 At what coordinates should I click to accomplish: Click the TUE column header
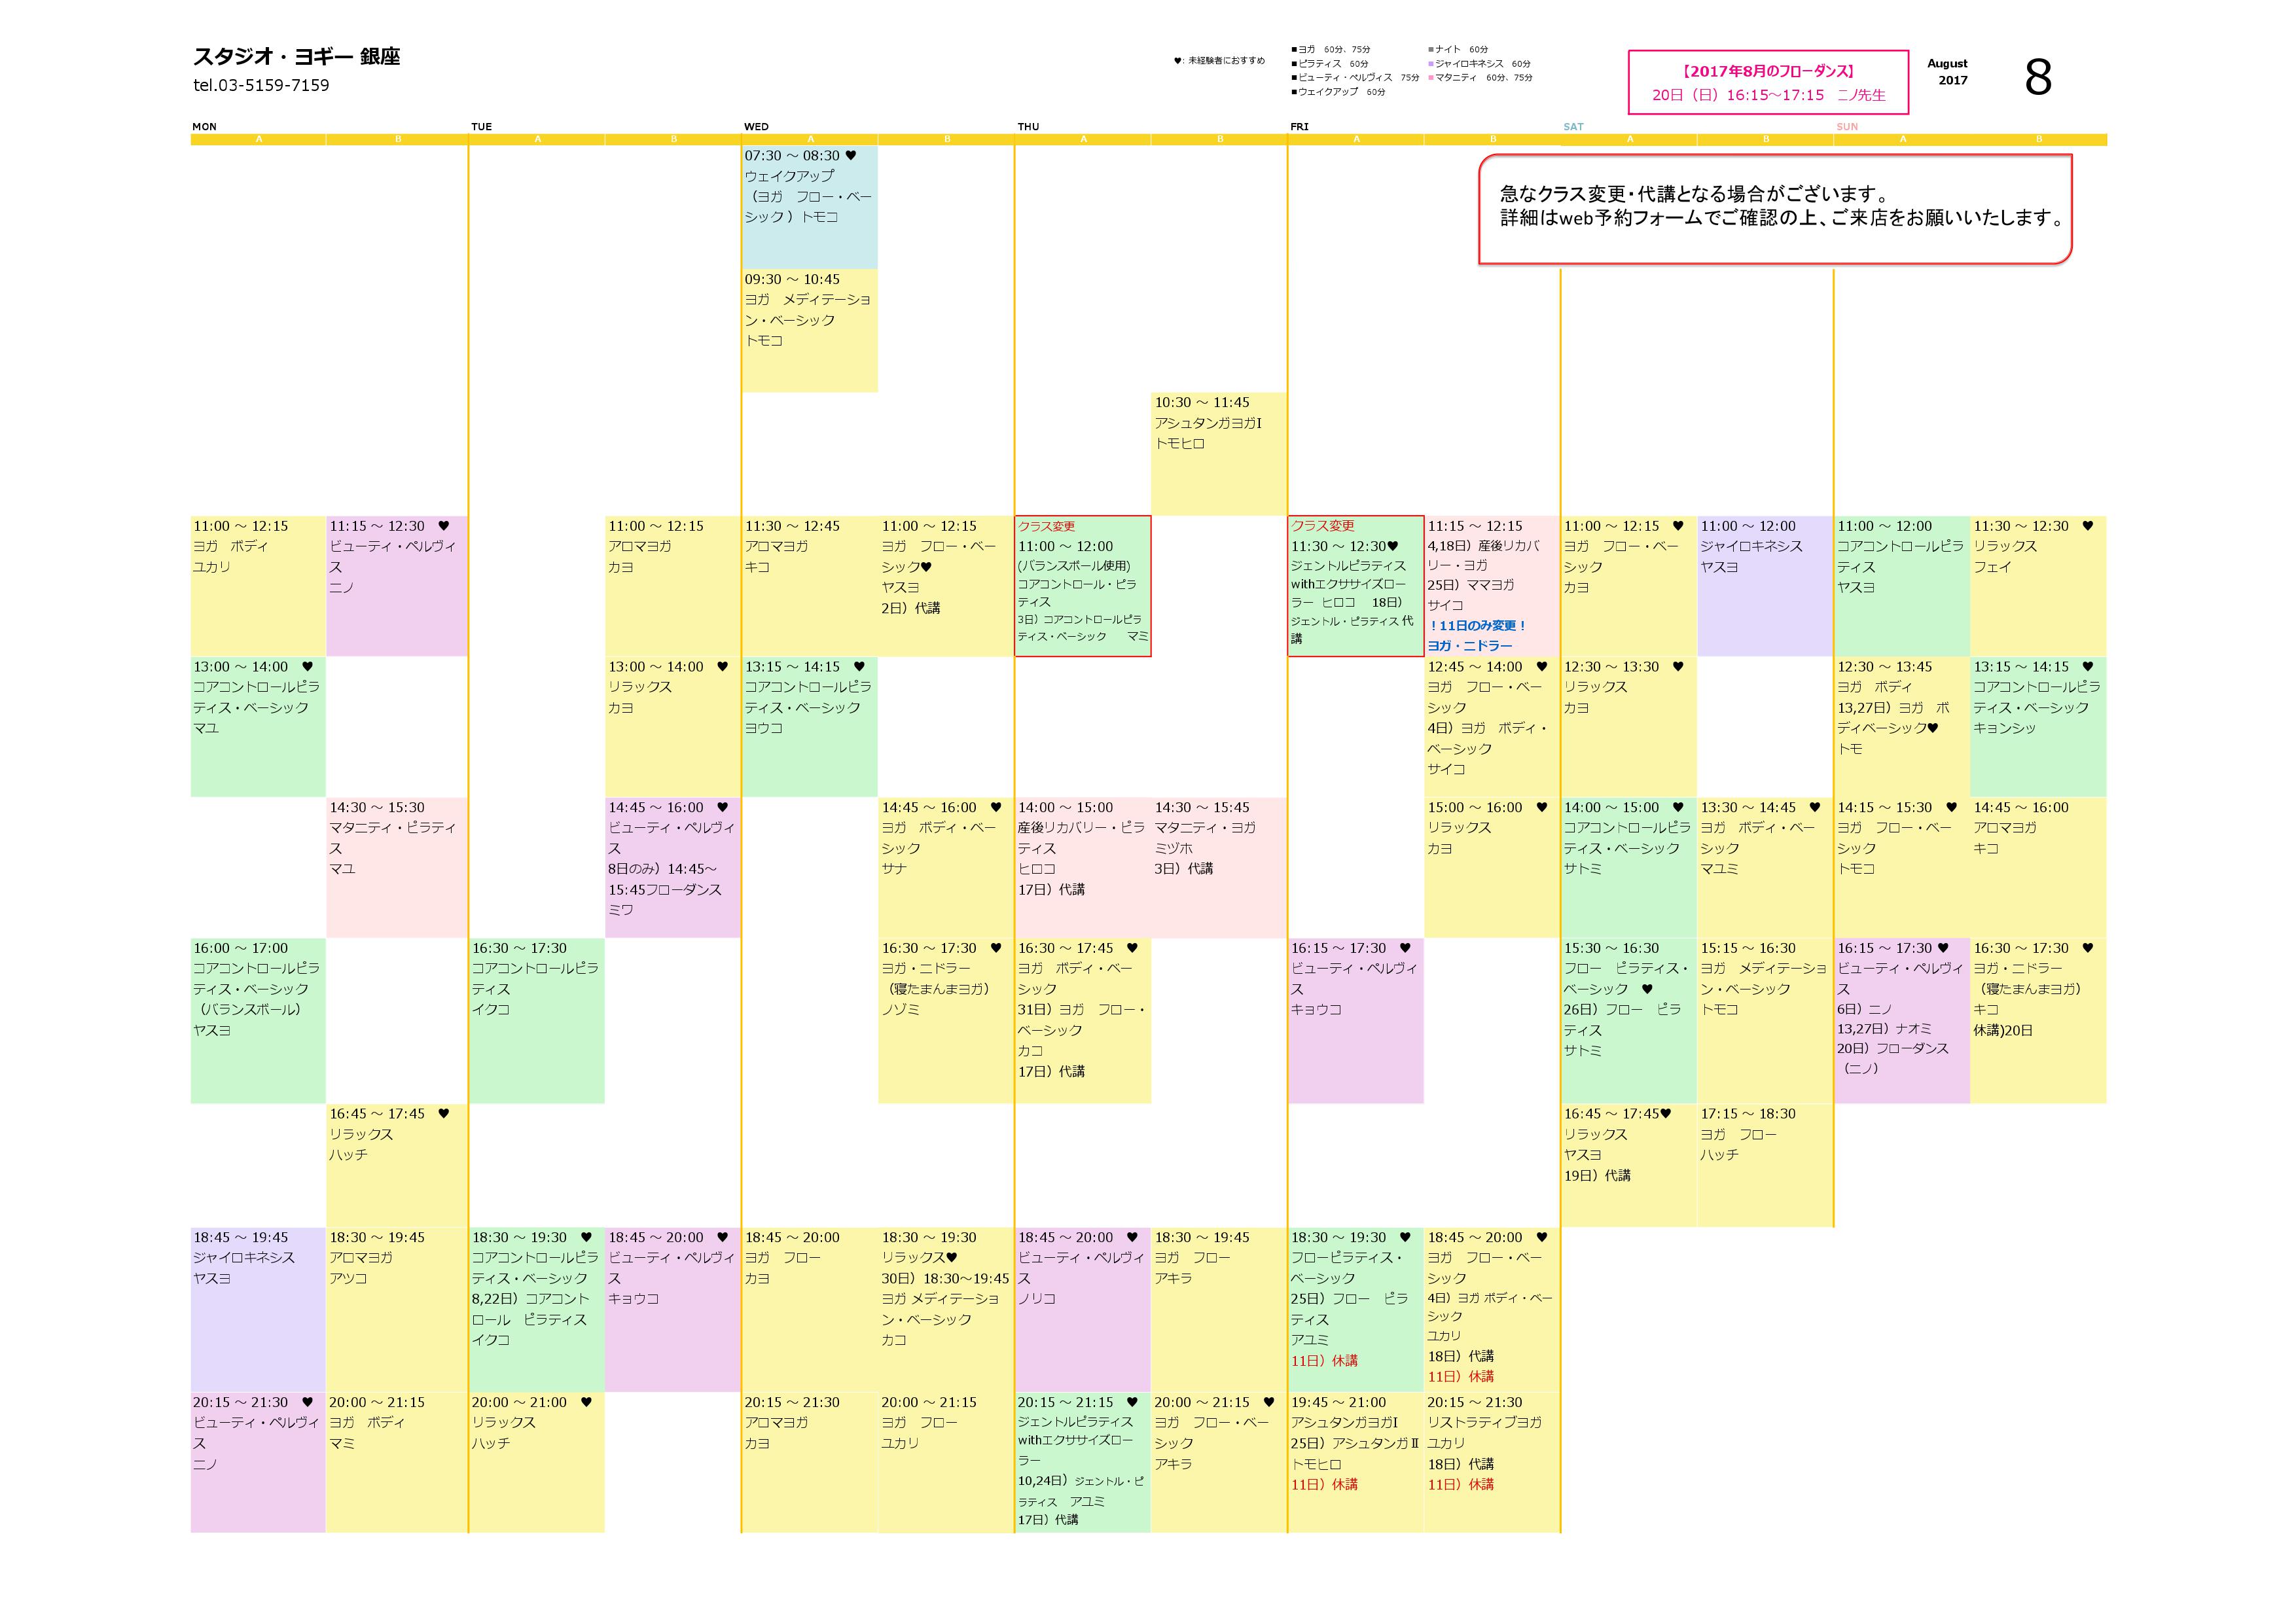pyautogui.click(x=482, y=127)
